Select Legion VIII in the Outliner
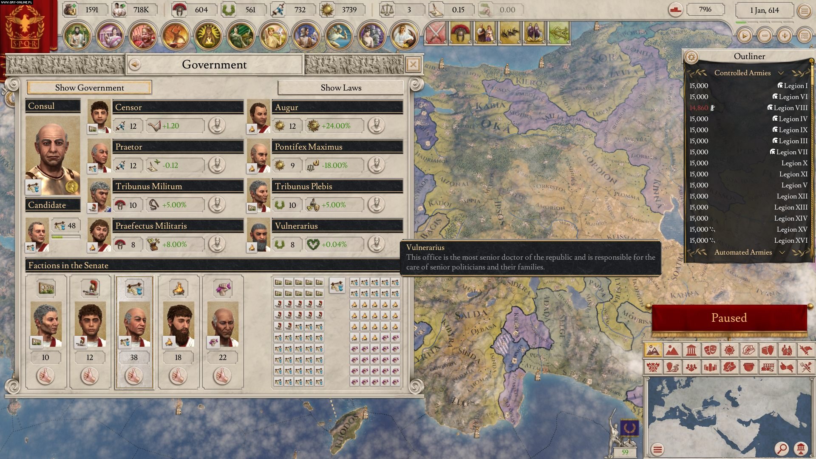Viewport: 816px width, 459px height. tap(748, 108)
